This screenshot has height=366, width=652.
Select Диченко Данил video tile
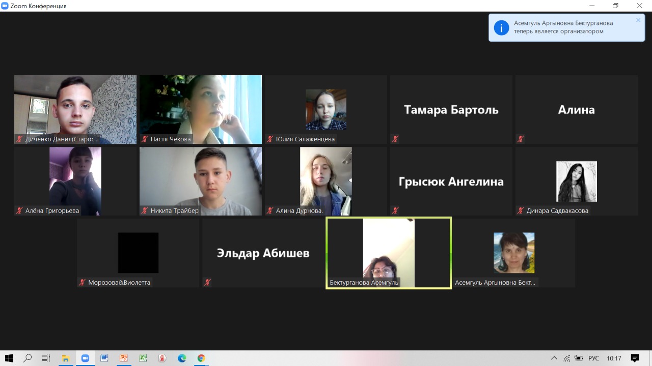tap(75, 109)
